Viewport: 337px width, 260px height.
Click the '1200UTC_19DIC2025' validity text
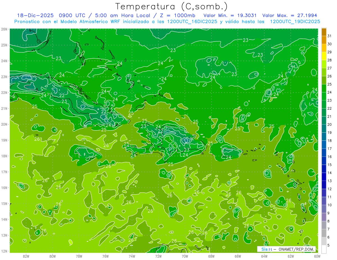pyautogui.click(x=295, y=22)
